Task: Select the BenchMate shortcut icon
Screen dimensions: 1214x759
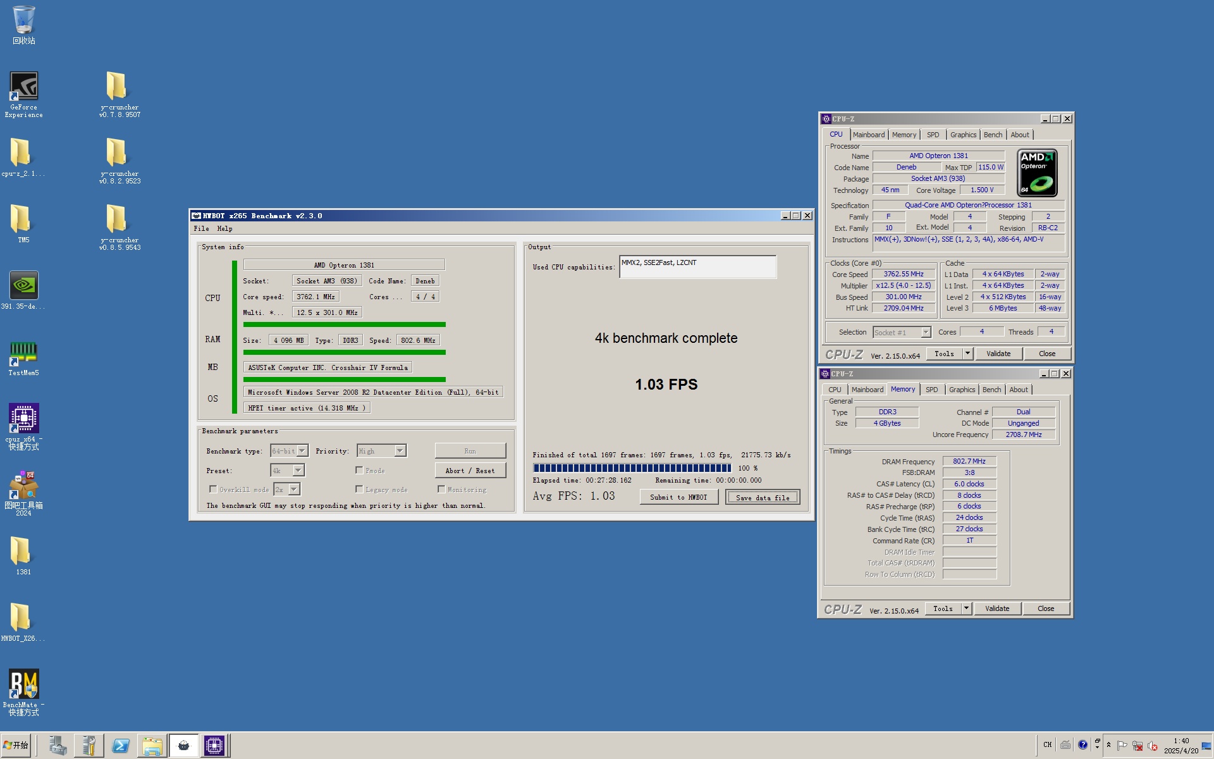Action: [23, 693]
